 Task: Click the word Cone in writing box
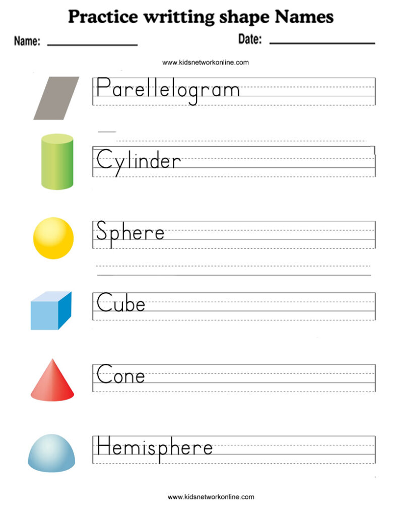point(120,374)
